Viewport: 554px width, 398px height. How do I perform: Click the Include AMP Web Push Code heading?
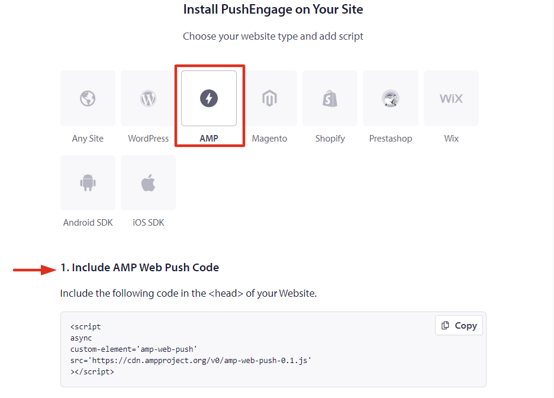(140, 268)
